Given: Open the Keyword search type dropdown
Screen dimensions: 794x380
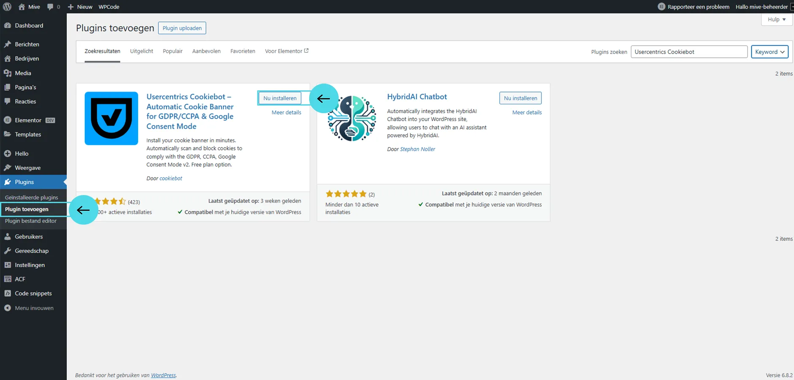Looking at the screenshot, I should [x=770, y=52].
